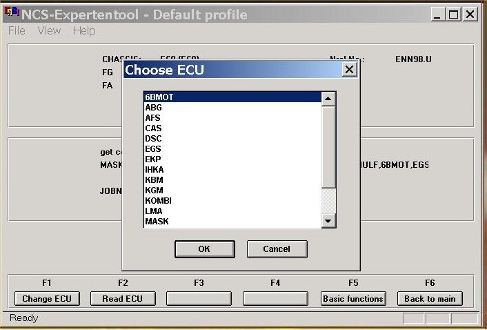Click the ECU list scroll down arrow

[x=328, y=221]
